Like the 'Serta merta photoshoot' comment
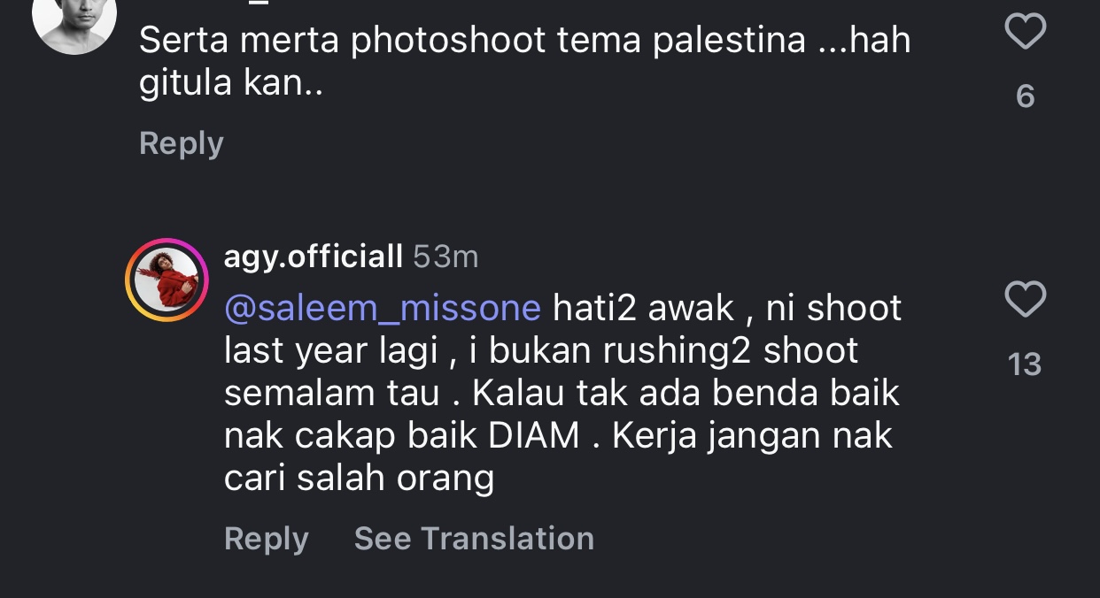1100x598 pixels. (x=1026, y=34)
